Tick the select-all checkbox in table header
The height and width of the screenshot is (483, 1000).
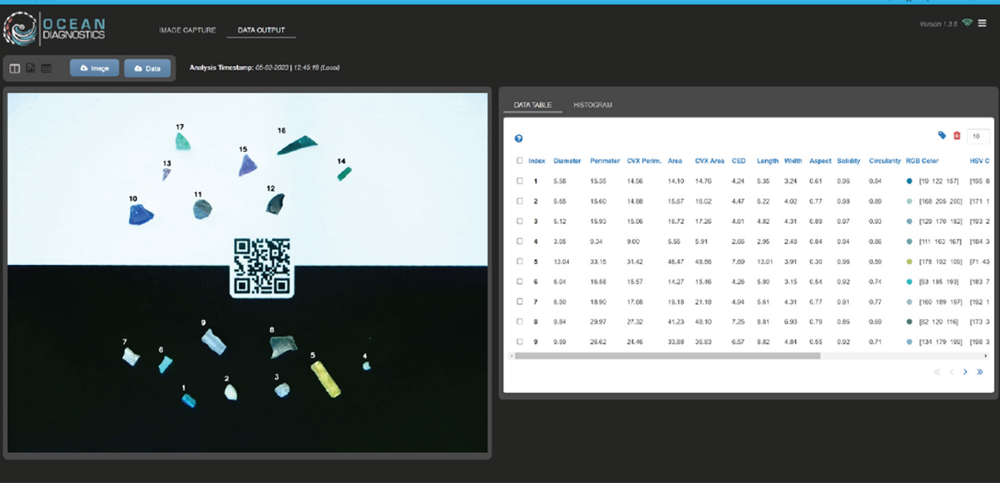click(519, 161)
